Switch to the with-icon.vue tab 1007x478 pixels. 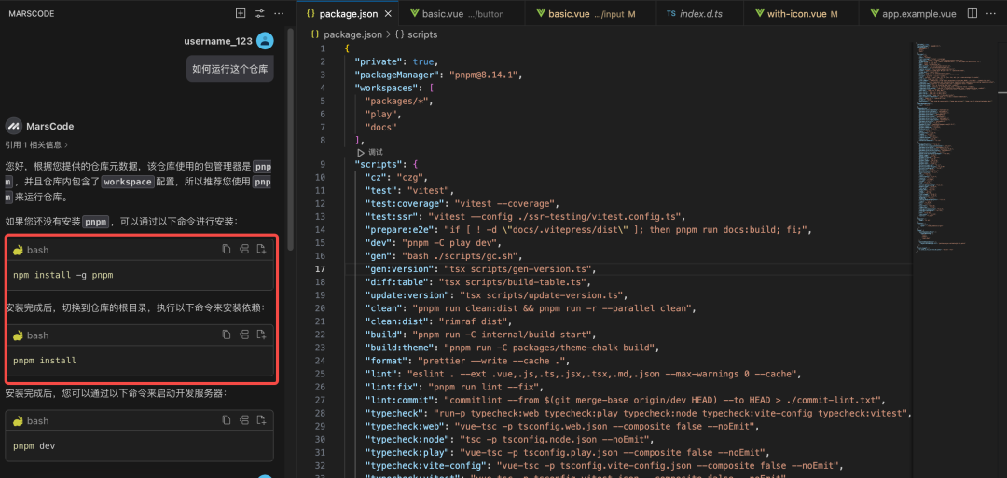point(794,14)
